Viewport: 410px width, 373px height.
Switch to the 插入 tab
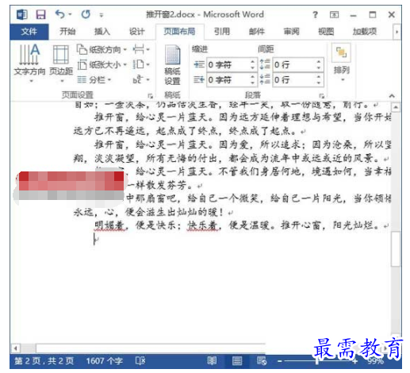click(x=102, y=32)
